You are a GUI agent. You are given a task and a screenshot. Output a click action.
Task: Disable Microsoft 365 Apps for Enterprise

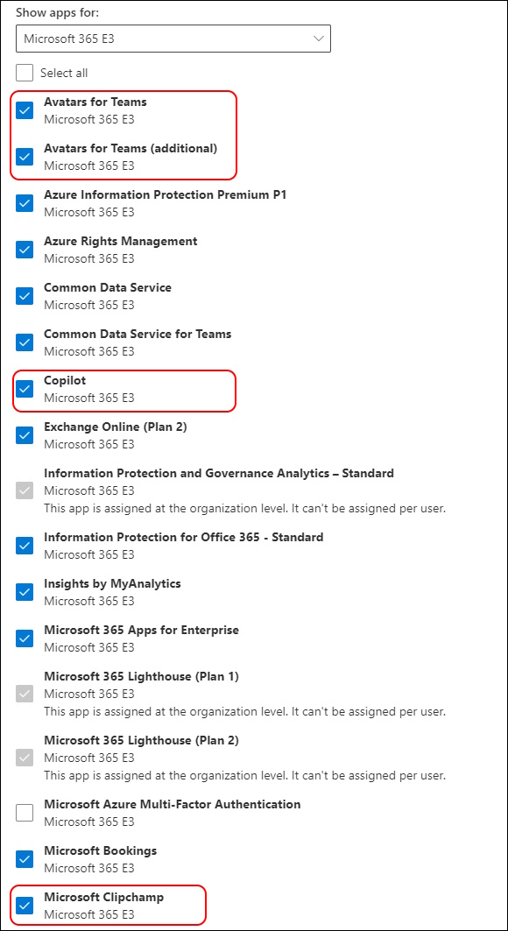tap(25, 638)
